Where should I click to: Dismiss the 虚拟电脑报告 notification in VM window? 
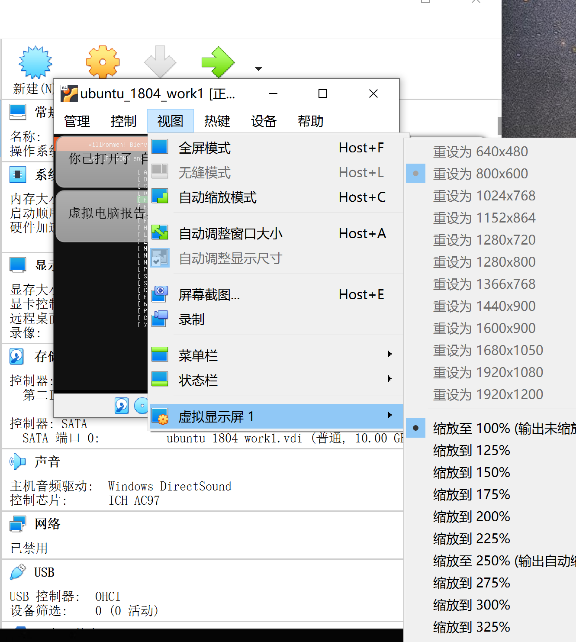(x=102, y=216)
